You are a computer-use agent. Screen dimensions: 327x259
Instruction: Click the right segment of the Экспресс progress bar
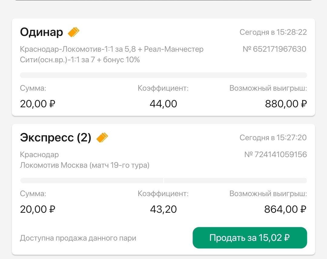235,180
